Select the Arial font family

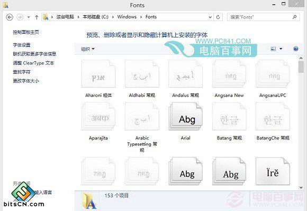click(185, 121)
